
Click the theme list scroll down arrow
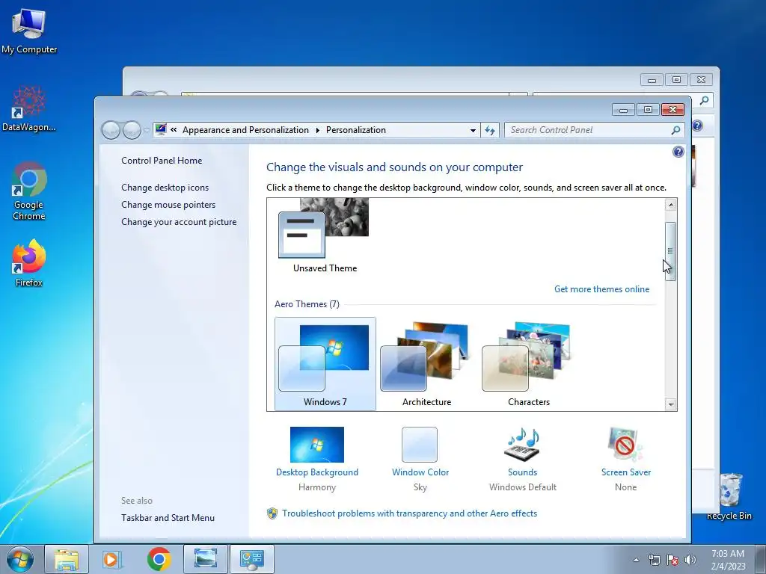tap(671, 404)
